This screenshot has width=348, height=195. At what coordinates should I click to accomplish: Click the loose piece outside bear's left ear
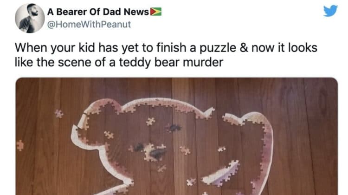click(x=59, y=113)
